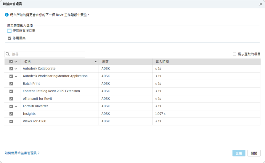Open 如何使用增益集管理員 help link

[x=22, y=153]
